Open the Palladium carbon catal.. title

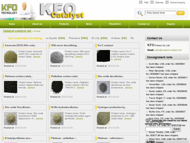(x=65, y=76)
